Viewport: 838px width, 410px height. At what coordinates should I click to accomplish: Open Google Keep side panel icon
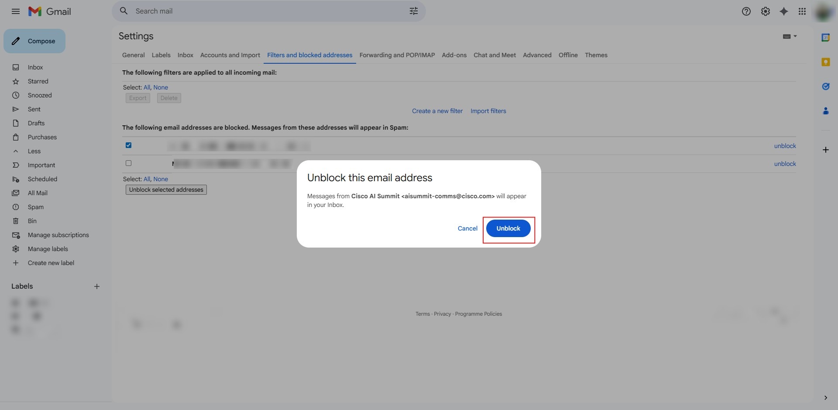[x=825, y=62]
